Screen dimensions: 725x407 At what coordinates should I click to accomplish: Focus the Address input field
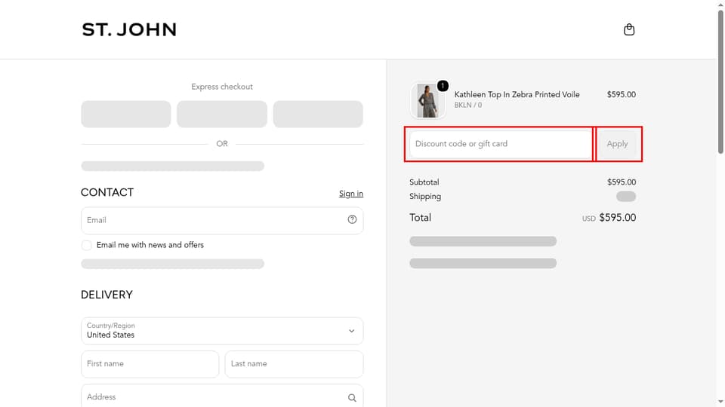(222, 396)
